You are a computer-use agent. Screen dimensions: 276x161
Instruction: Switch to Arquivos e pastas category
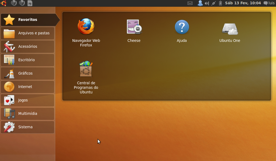tap(27, 33)
